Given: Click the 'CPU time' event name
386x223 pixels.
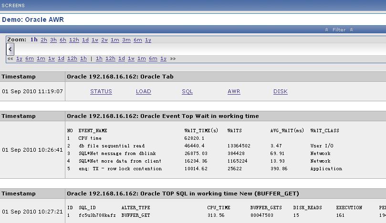Looking at the screenshot, I should pos(90,138).
